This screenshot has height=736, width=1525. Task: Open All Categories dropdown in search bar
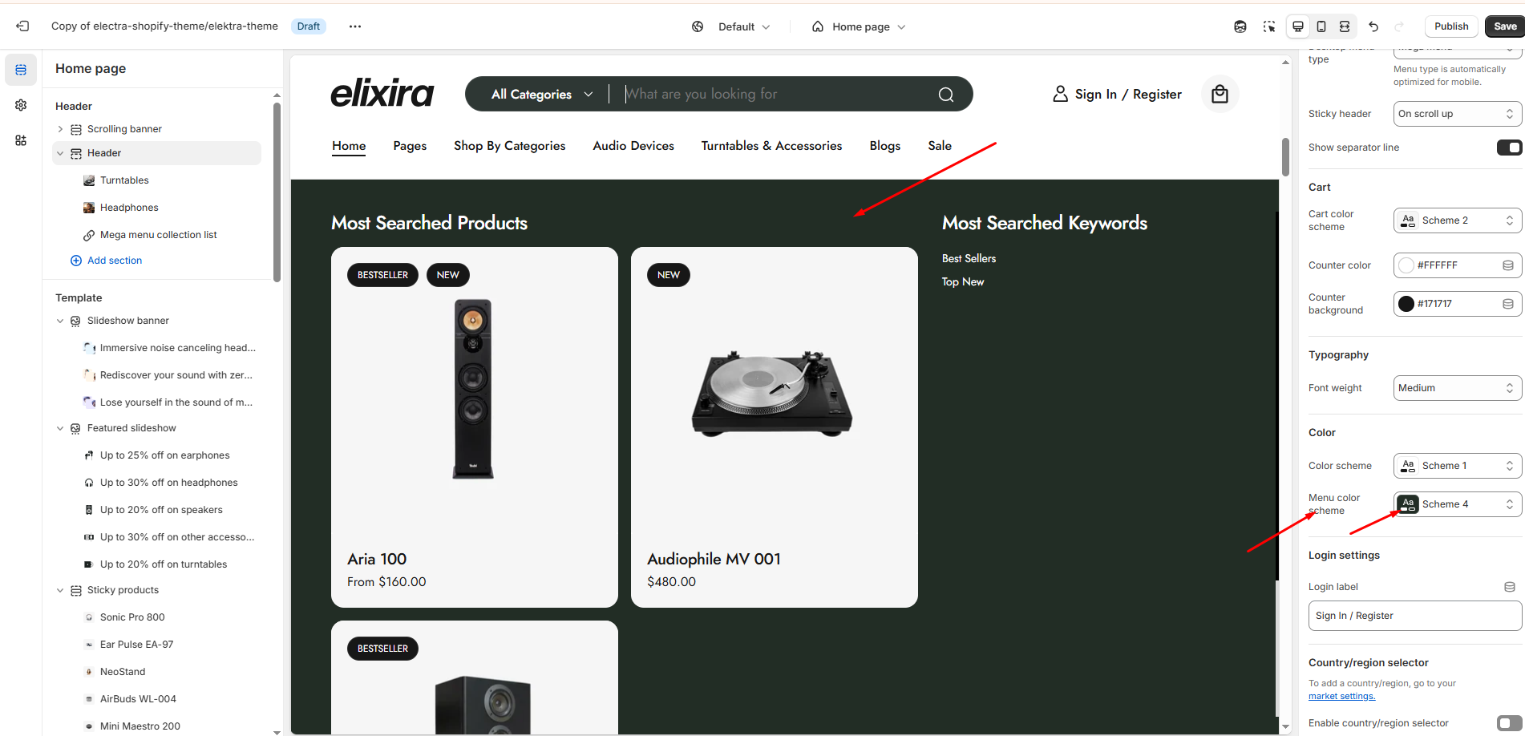click(542, 95)
